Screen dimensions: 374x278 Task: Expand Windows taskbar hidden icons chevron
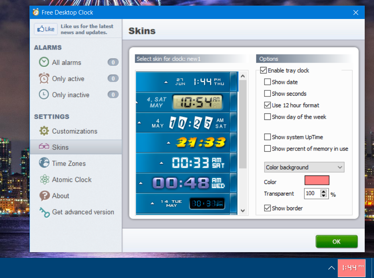(x=331, y=268)
